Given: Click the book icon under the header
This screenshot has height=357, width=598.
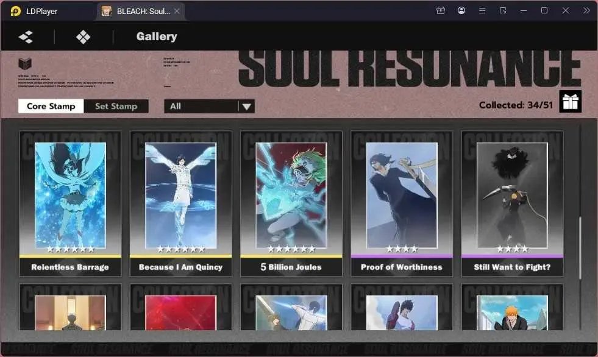Looking at the screenshot, I should coord(25,63).
